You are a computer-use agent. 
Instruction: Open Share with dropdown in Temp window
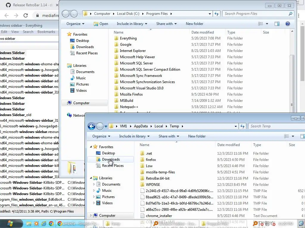(169, 136)
